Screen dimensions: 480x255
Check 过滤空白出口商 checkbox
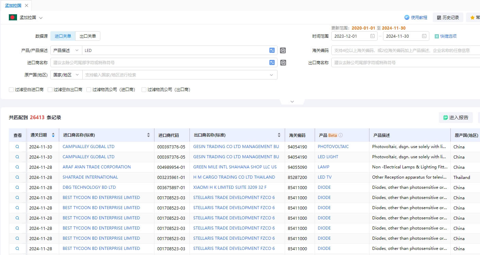50,90
